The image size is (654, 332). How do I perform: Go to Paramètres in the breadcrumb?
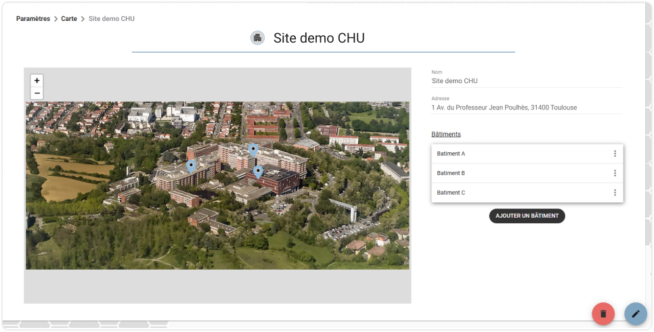point(33,19)
